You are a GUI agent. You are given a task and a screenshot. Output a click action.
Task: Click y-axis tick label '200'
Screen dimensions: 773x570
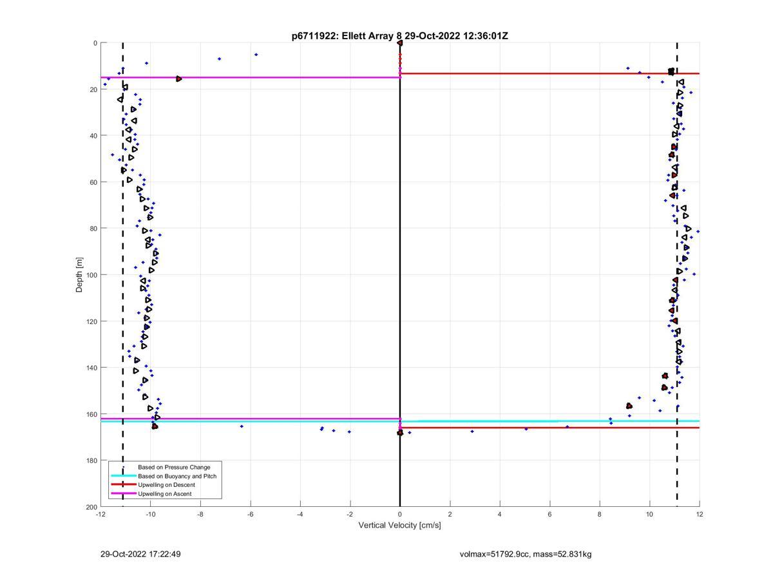[x=91, y=507]
